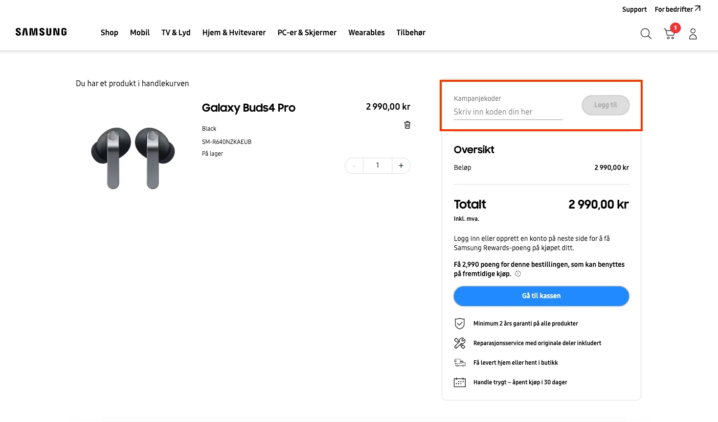Click the 30-day calendar icon
Image resolution: width=718 pixels, height=422 pixels.
point(460,382)
